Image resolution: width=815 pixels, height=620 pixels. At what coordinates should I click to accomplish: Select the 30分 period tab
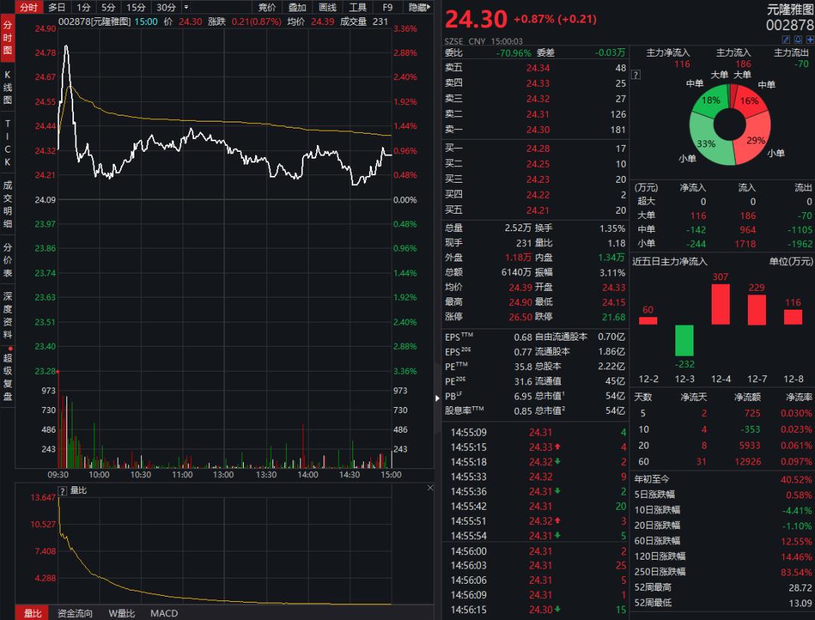[166, 8]
